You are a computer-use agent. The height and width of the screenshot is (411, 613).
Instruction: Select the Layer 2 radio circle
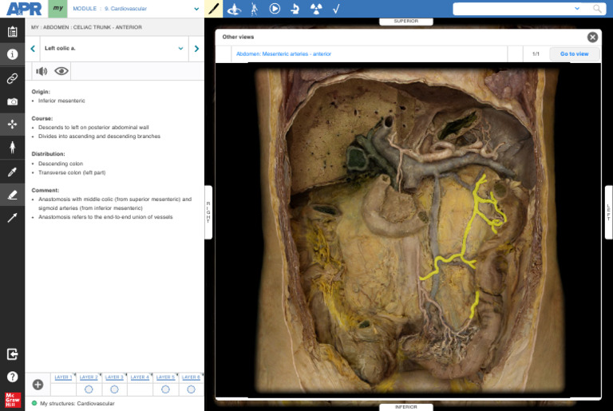click(89, 389)
